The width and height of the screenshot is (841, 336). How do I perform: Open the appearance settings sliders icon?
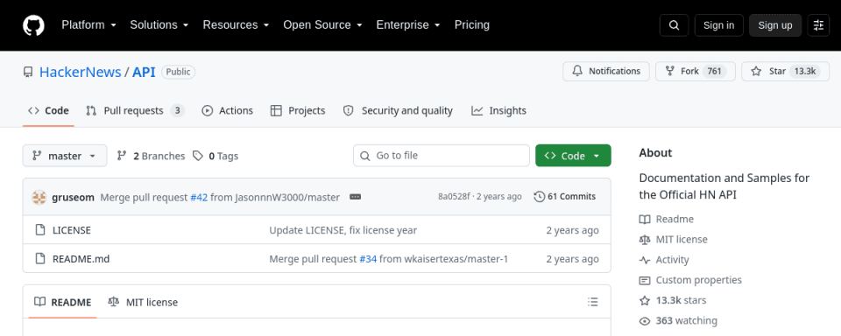tap(818, 25)
